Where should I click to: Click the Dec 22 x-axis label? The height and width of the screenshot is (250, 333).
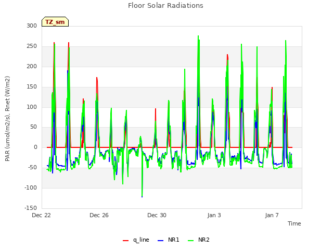[42, 215]
